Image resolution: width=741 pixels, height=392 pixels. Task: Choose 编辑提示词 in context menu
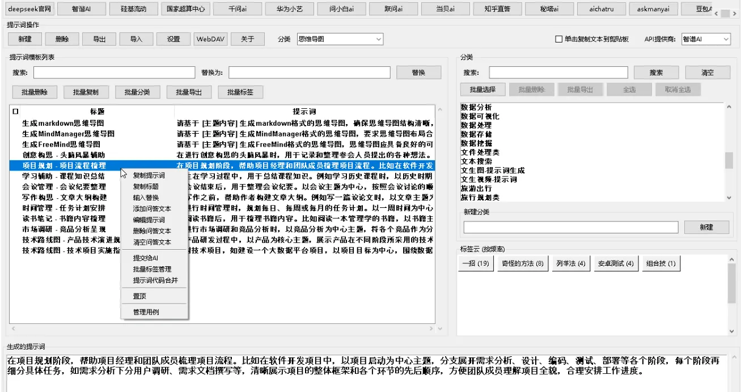tap(153, 220)
